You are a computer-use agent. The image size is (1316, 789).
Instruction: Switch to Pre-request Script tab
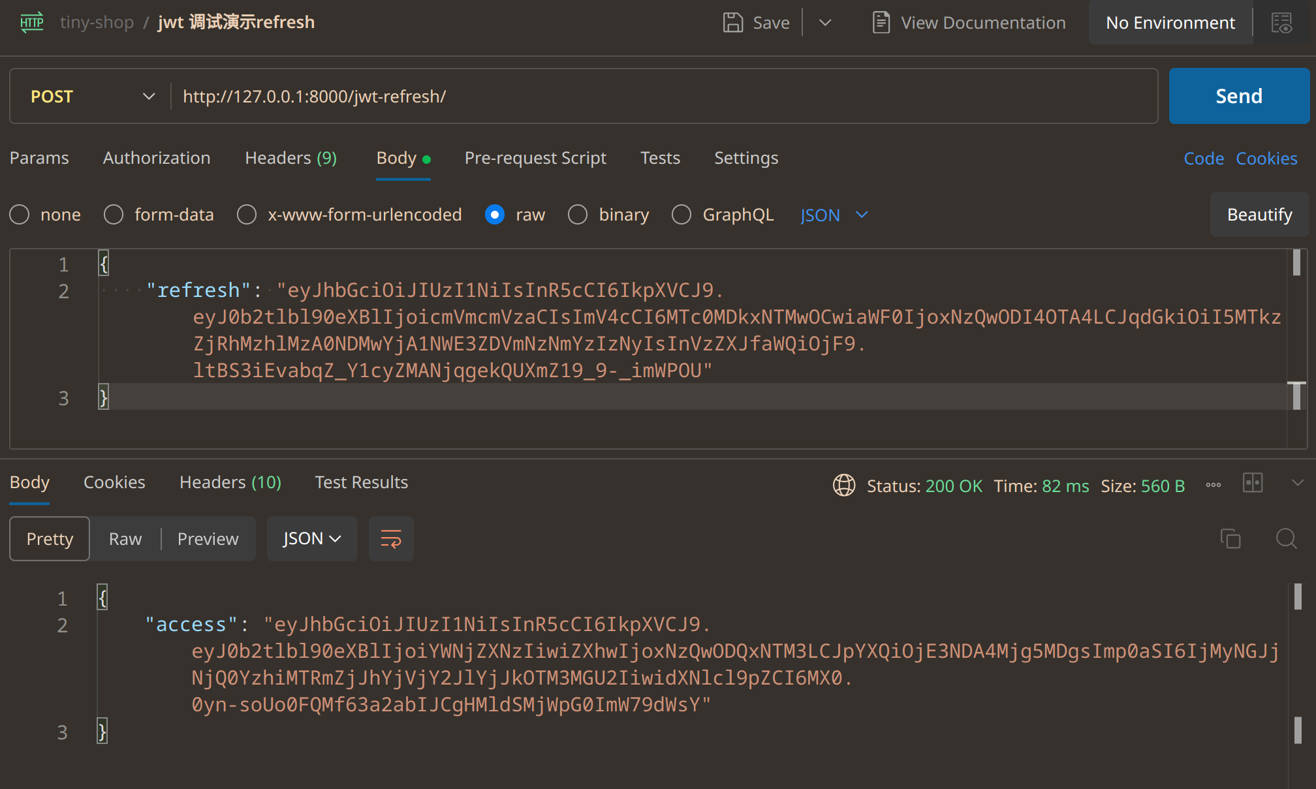coord(535,158)
